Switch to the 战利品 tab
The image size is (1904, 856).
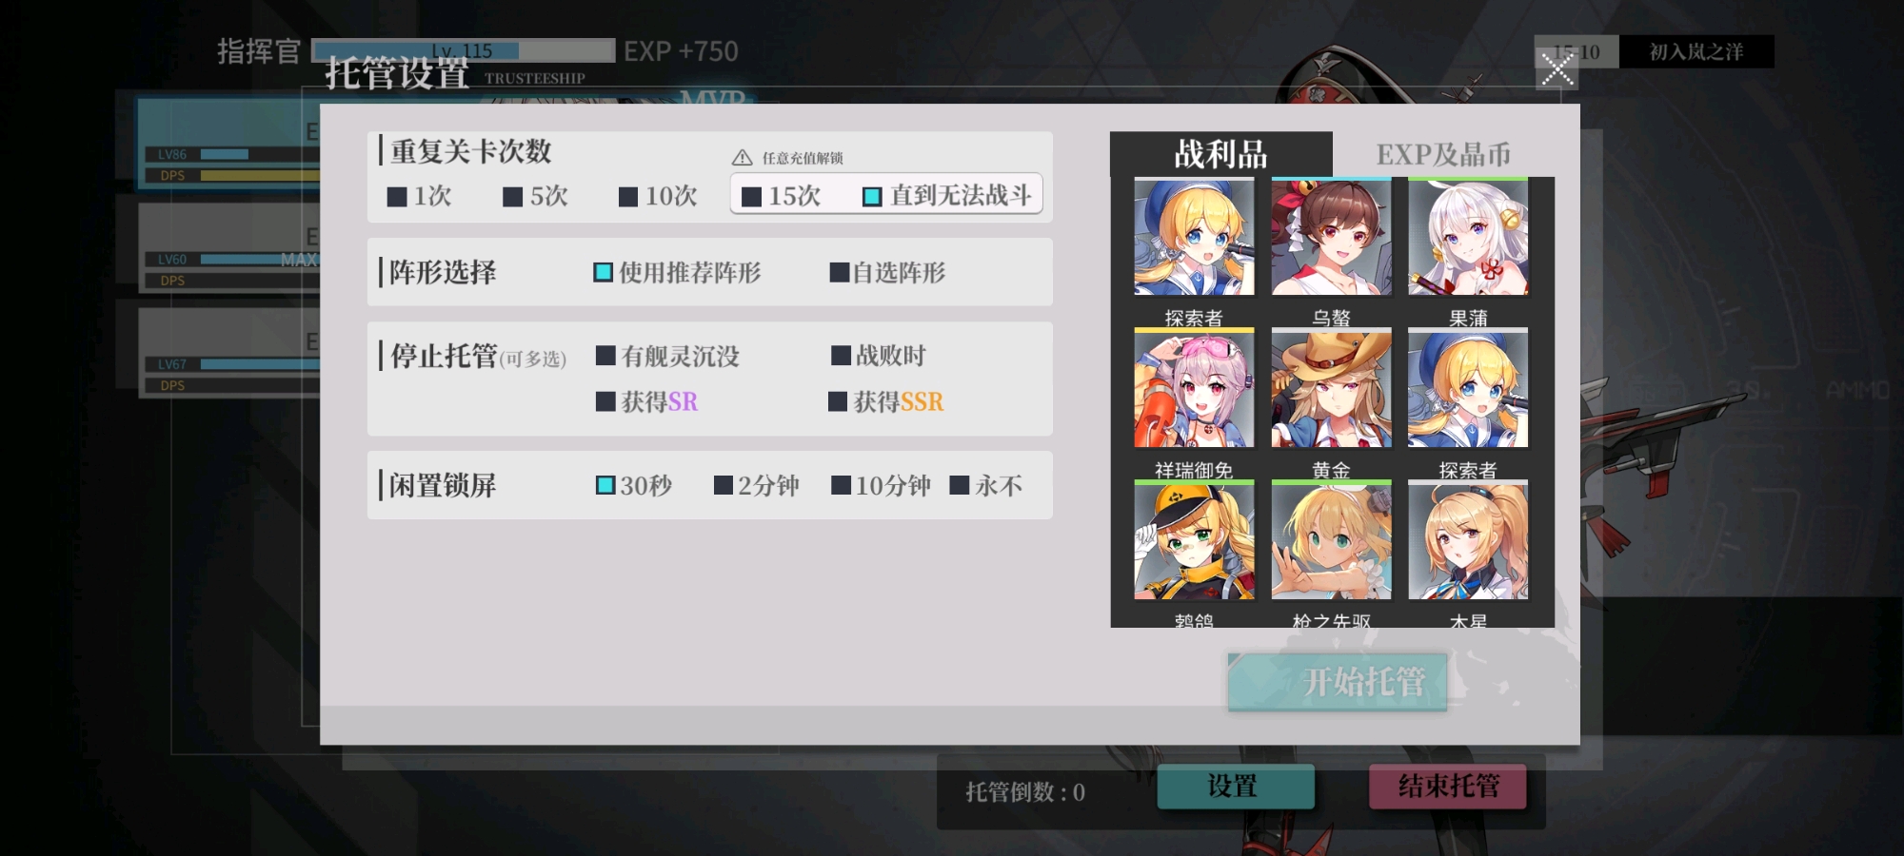[1221, 154]
